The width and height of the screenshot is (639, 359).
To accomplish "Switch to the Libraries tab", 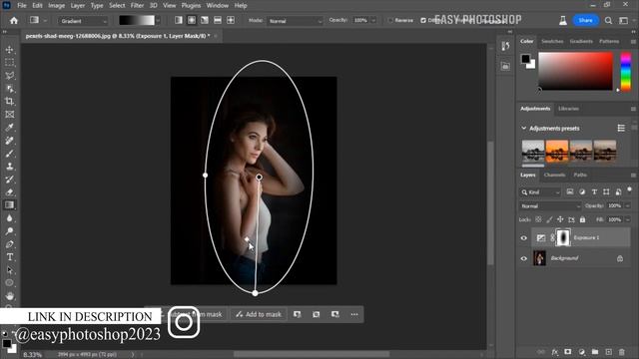I will [x=568, y=109].
